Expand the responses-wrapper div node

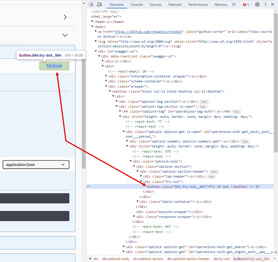(x=134, y=217)
